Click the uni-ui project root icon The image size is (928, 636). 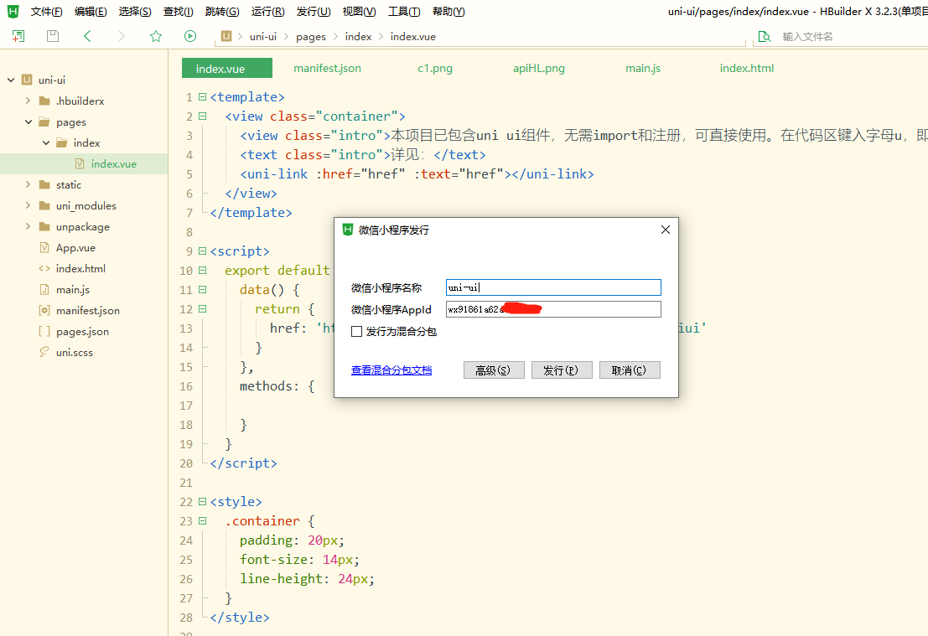[x=27, y=80]
